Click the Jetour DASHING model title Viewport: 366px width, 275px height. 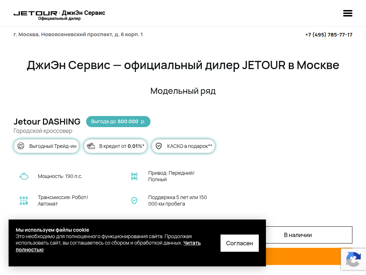(x=47, y=122)
